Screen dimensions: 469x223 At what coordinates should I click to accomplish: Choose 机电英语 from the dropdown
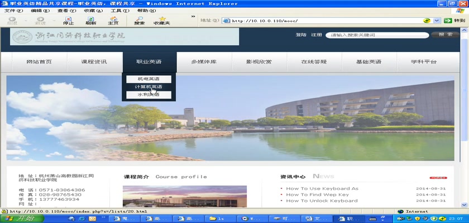tap(149, 79)
